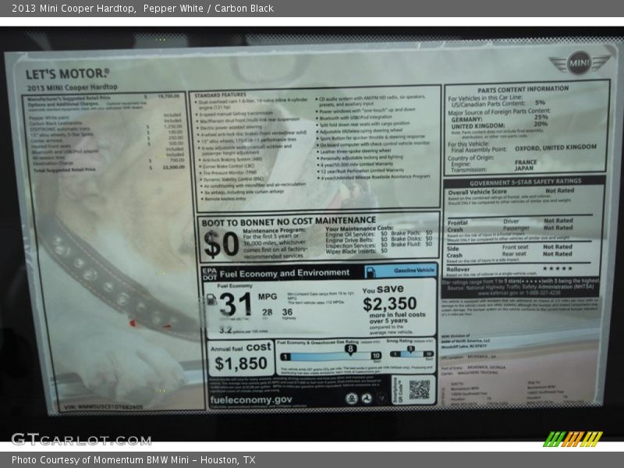Viewport: 624px width, 468px height.
Task: Click the Gasoline Vehicle pump icon
Action: pyautogui.click(x=370, y=271)
